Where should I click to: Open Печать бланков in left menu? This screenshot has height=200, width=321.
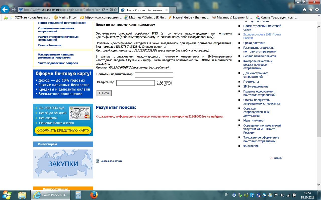coord(50,45)
